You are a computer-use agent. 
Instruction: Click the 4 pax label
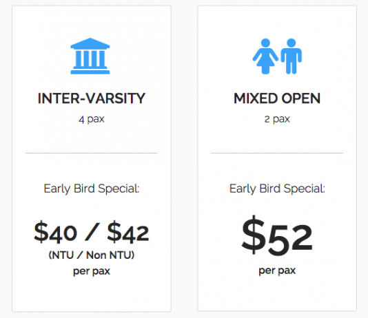point(92,119)
